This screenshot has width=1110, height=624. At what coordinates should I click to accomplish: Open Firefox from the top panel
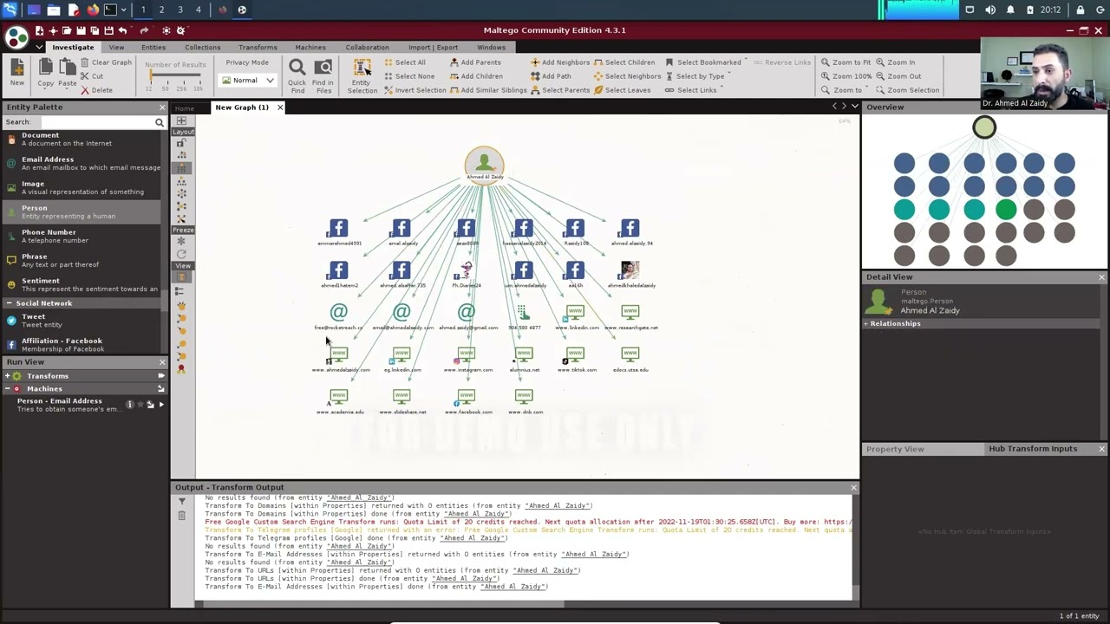[93, 10]
